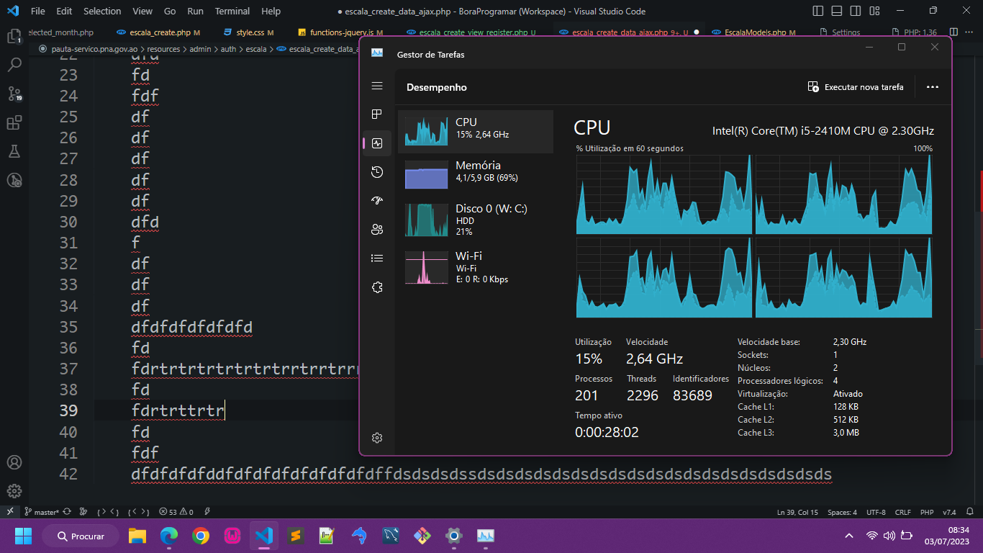
Task: Switch to the style.css tab
Action: pos(250,32)
